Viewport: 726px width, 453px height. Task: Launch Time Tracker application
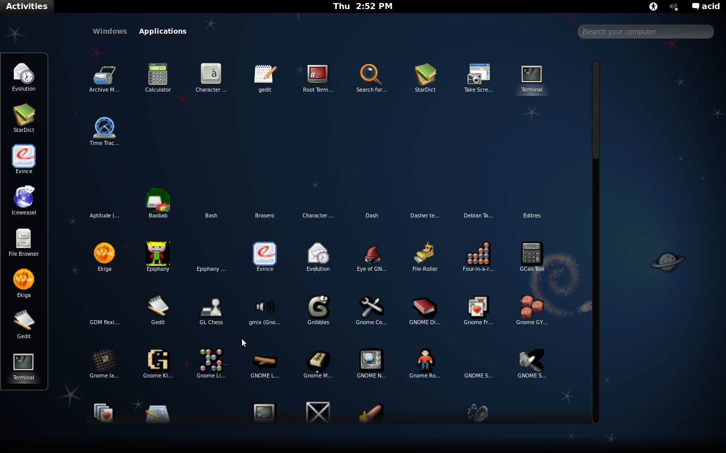tap(104, 132)
